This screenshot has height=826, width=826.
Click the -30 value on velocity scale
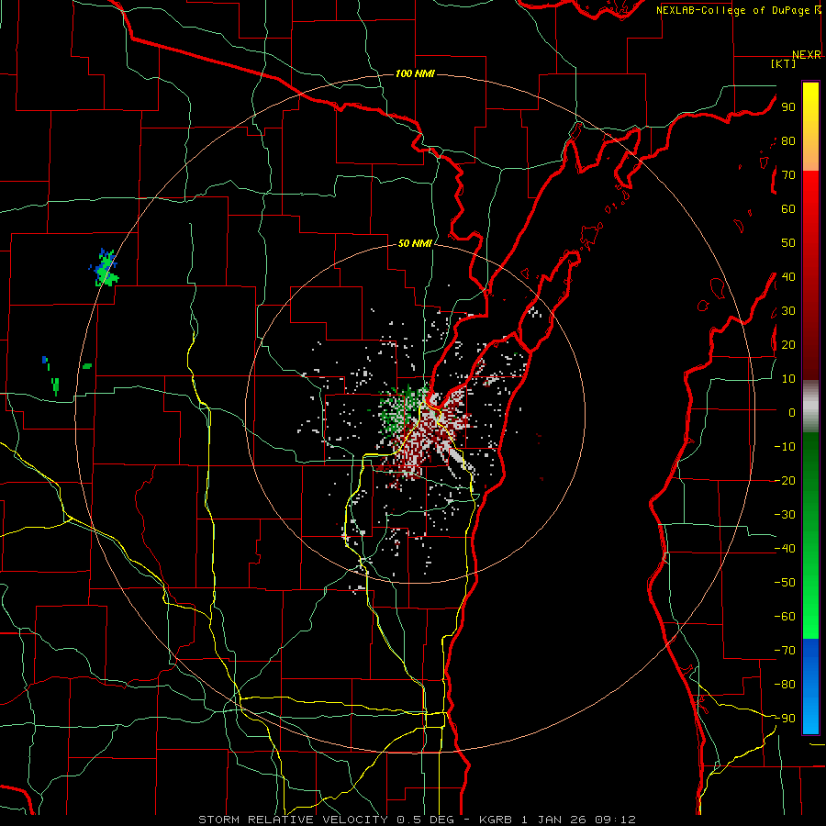tap(785, 515)
